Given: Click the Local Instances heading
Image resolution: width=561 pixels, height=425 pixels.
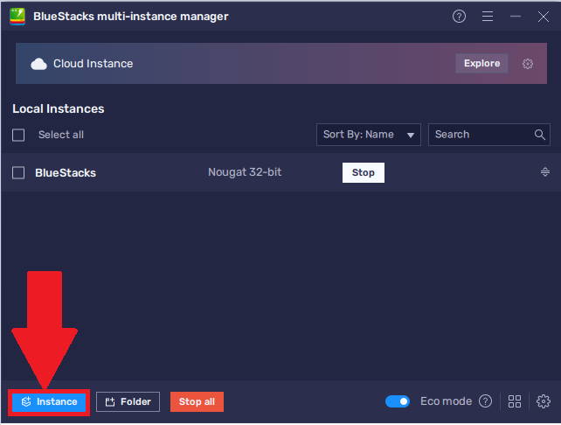Looking at the screenshot, I should 59,108.
